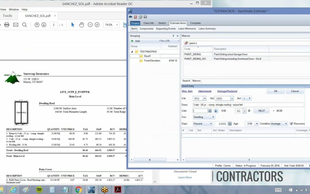
Task: Open the Condition Average dropdown
Action: point(279,124)
